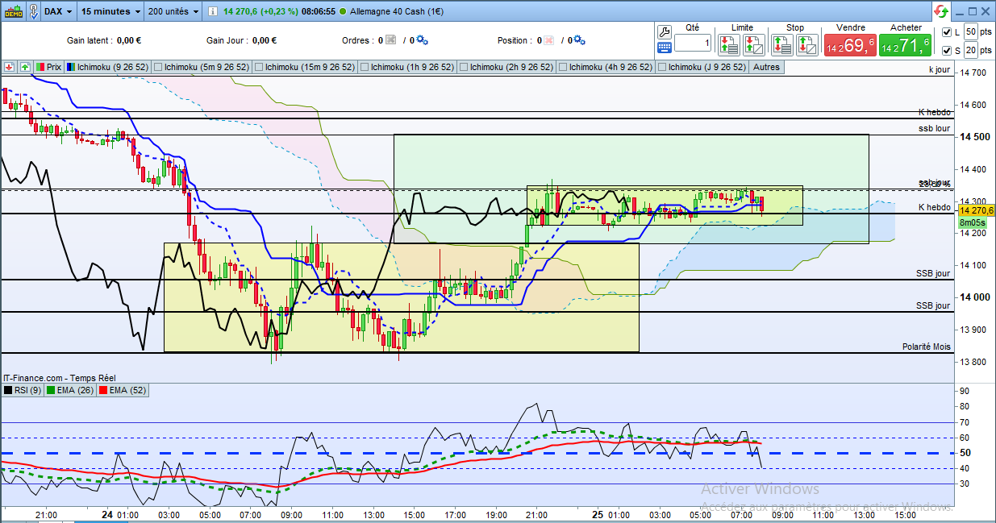Click the instrument info icon

(212, 12)
